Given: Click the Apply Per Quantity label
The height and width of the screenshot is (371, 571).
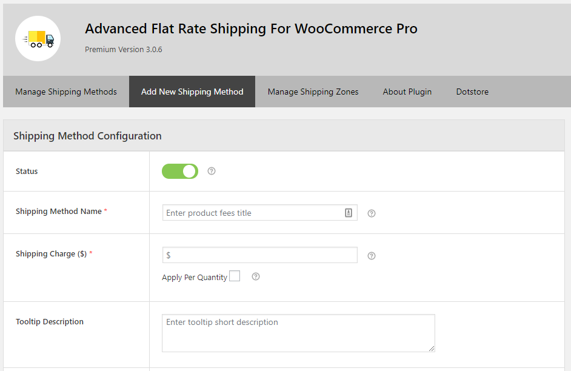Looking at the screenshot, I should (x=195, y=278).
